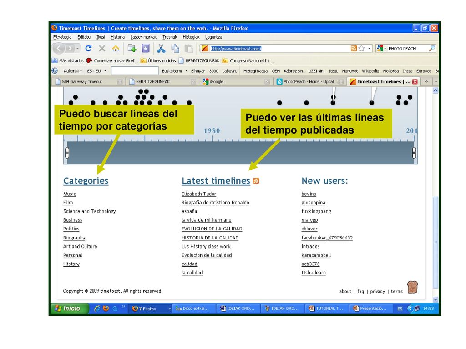Open the Historia menu
This screenshot has width=466, height=349.
pos(118,37)
